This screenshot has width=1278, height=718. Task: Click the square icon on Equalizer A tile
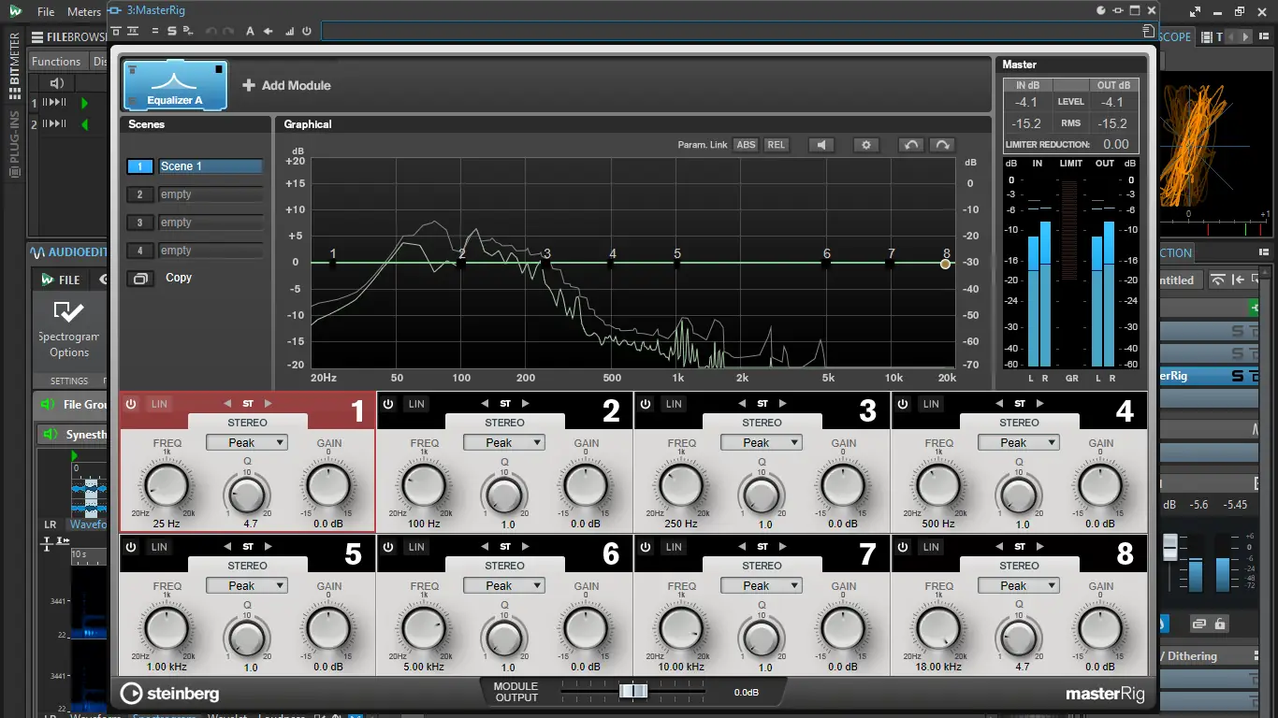[x=219, y=69]
